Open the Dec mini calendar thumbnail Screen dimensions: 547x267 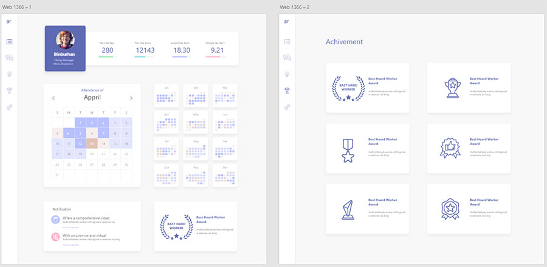[225, 175]
